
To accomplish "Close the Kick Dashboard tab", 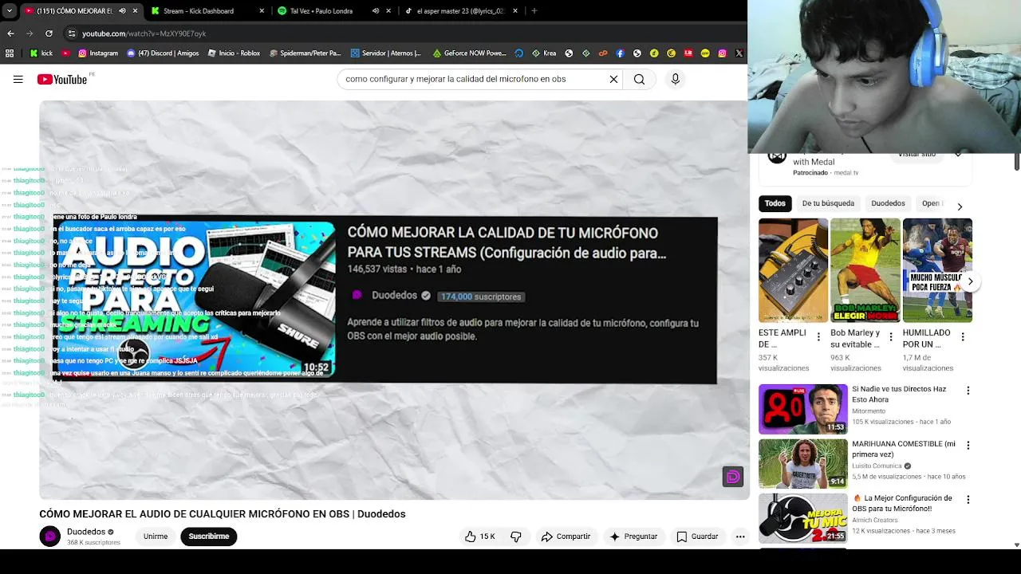I will coord(262,11).
